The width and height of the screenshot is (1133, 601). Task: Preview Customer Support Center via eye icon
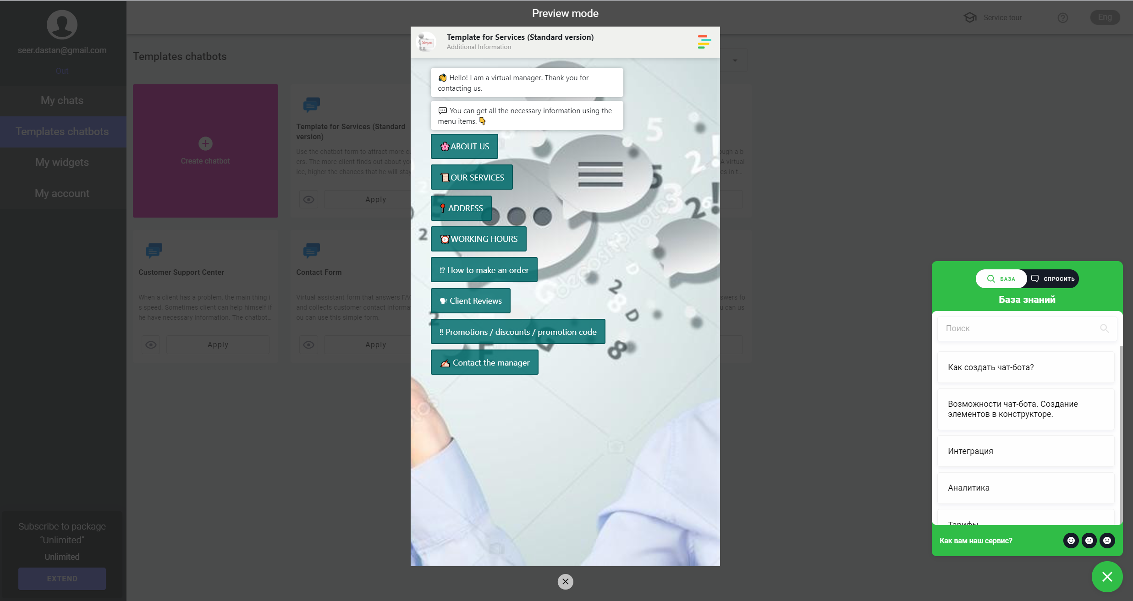pos(151,344)
